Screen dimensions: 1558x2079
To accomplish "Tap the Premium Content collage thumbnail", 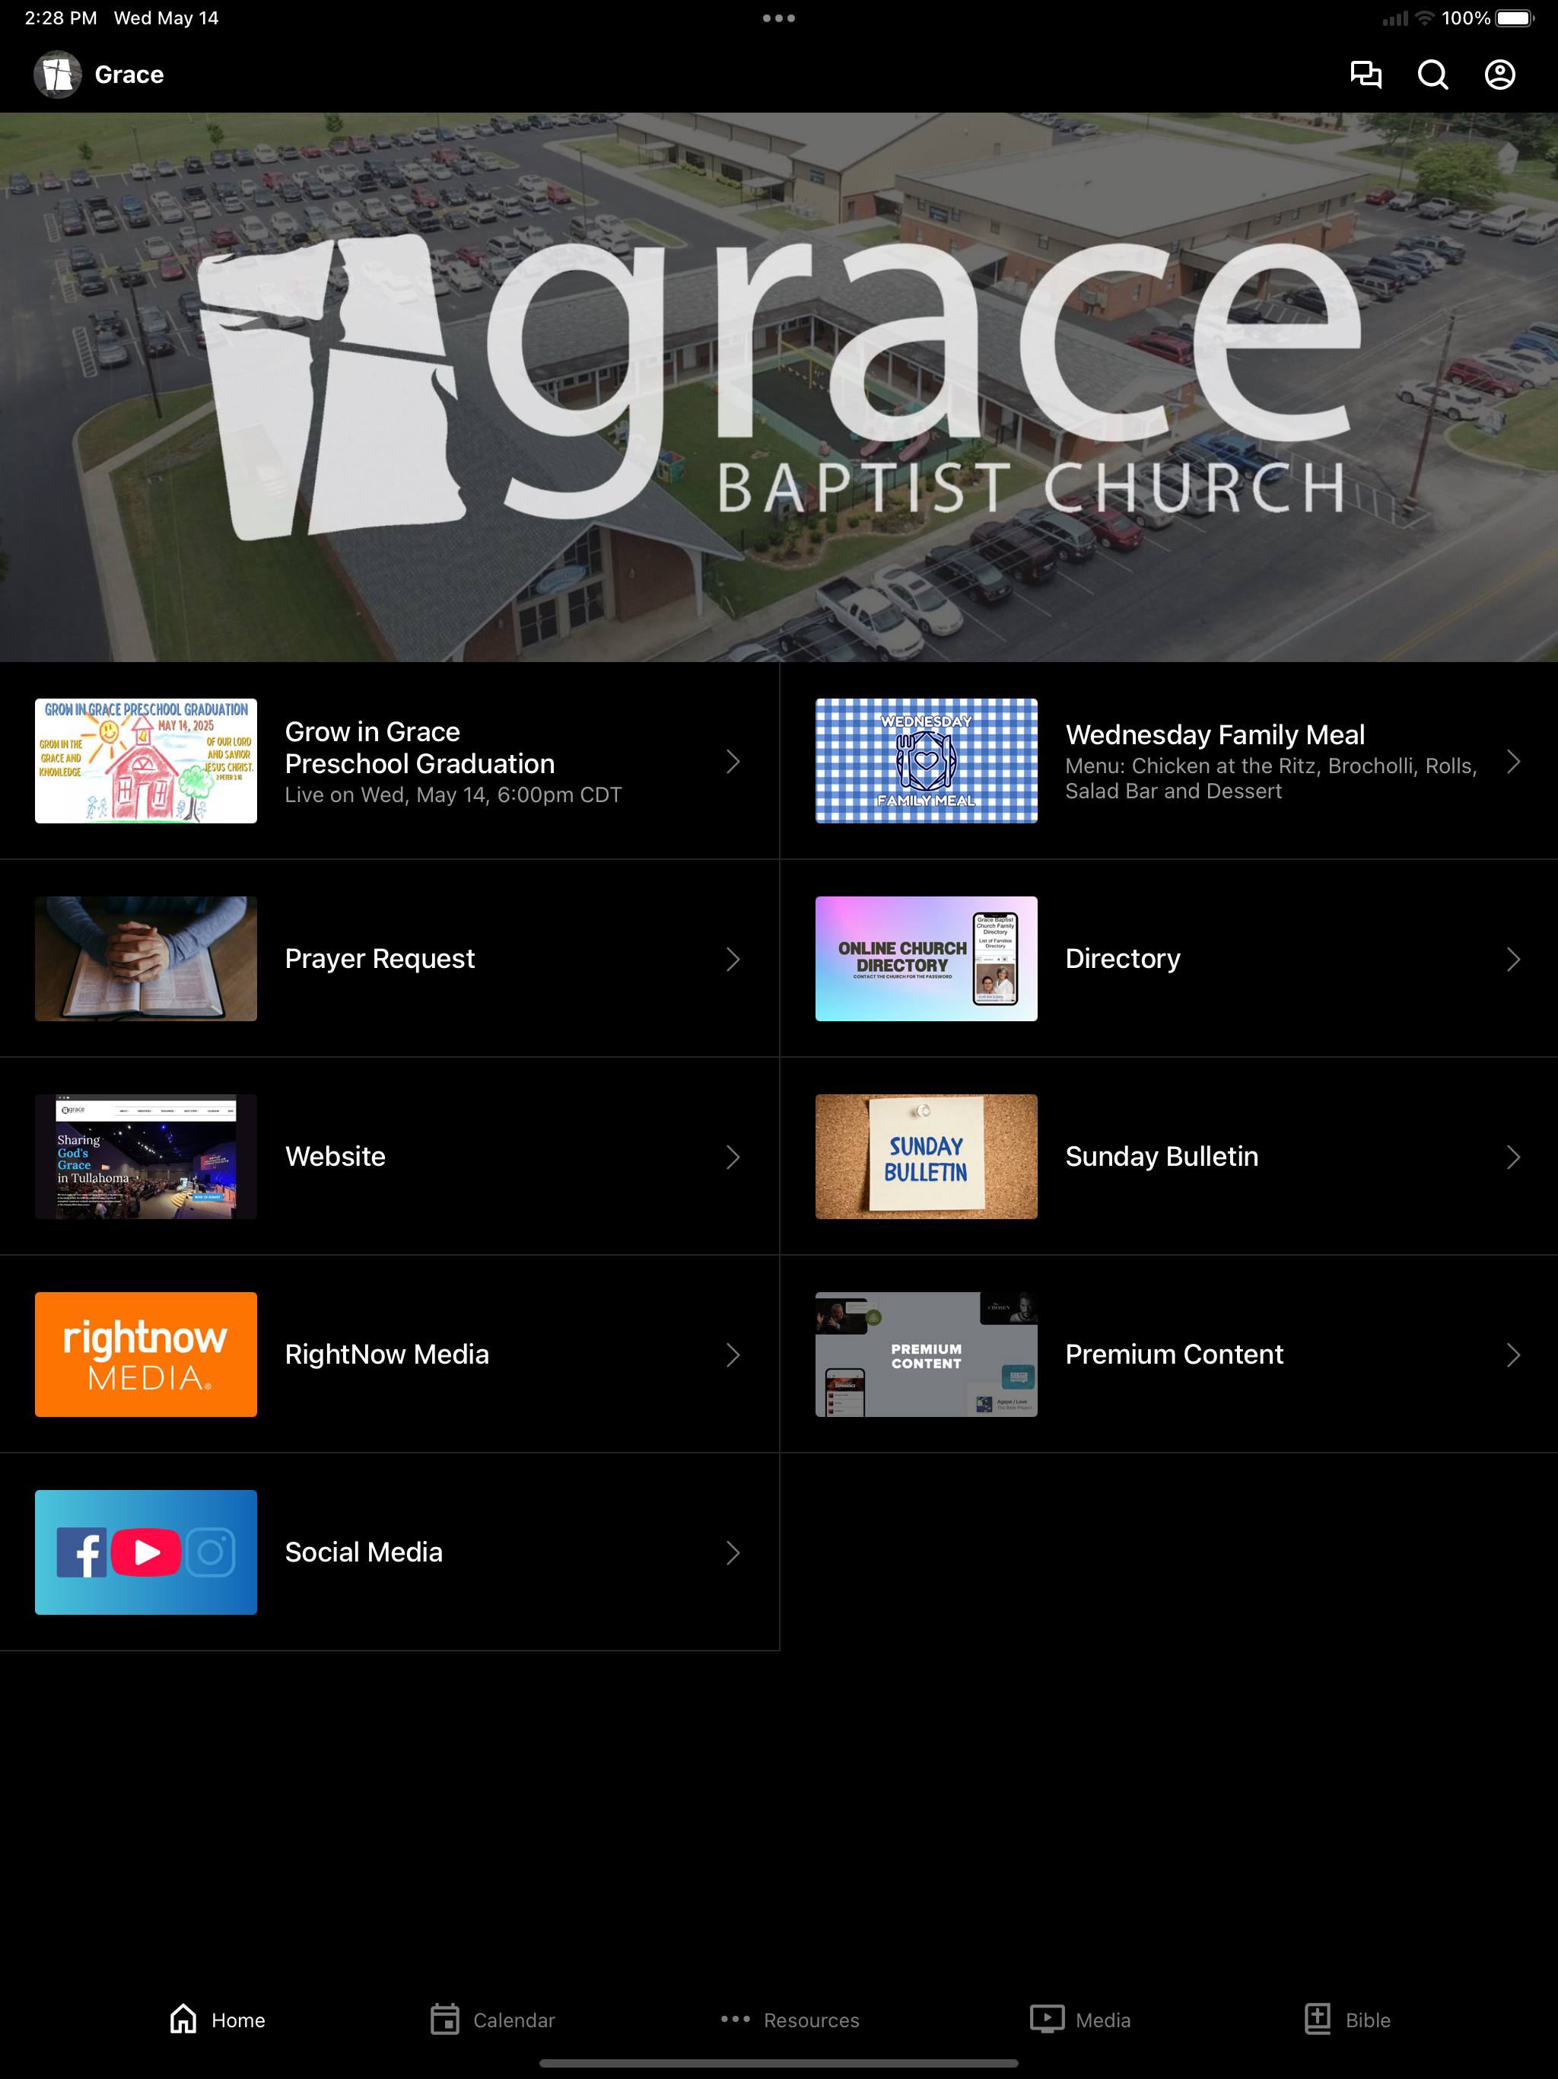I will click(926, 1355).
